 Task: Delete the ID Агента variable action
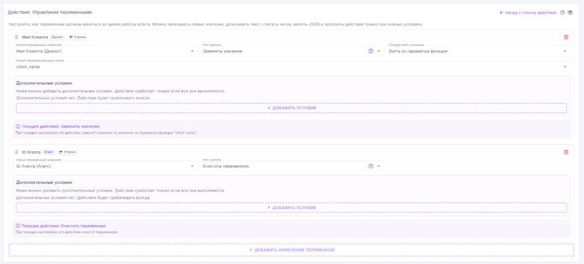tap(566, 152)
